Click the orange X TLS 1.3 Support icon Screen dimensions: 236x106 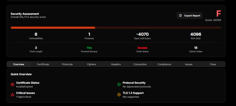pyautogui.click(x=119, y=95)
